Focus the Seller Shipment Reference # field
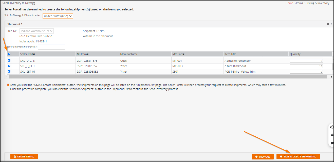The height and width of the screenshot is (162, 334). tap(51, 47)
